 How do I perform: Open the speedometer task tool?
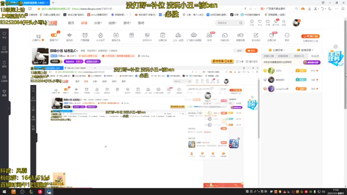pyautogui.click(x=225, y=36)
